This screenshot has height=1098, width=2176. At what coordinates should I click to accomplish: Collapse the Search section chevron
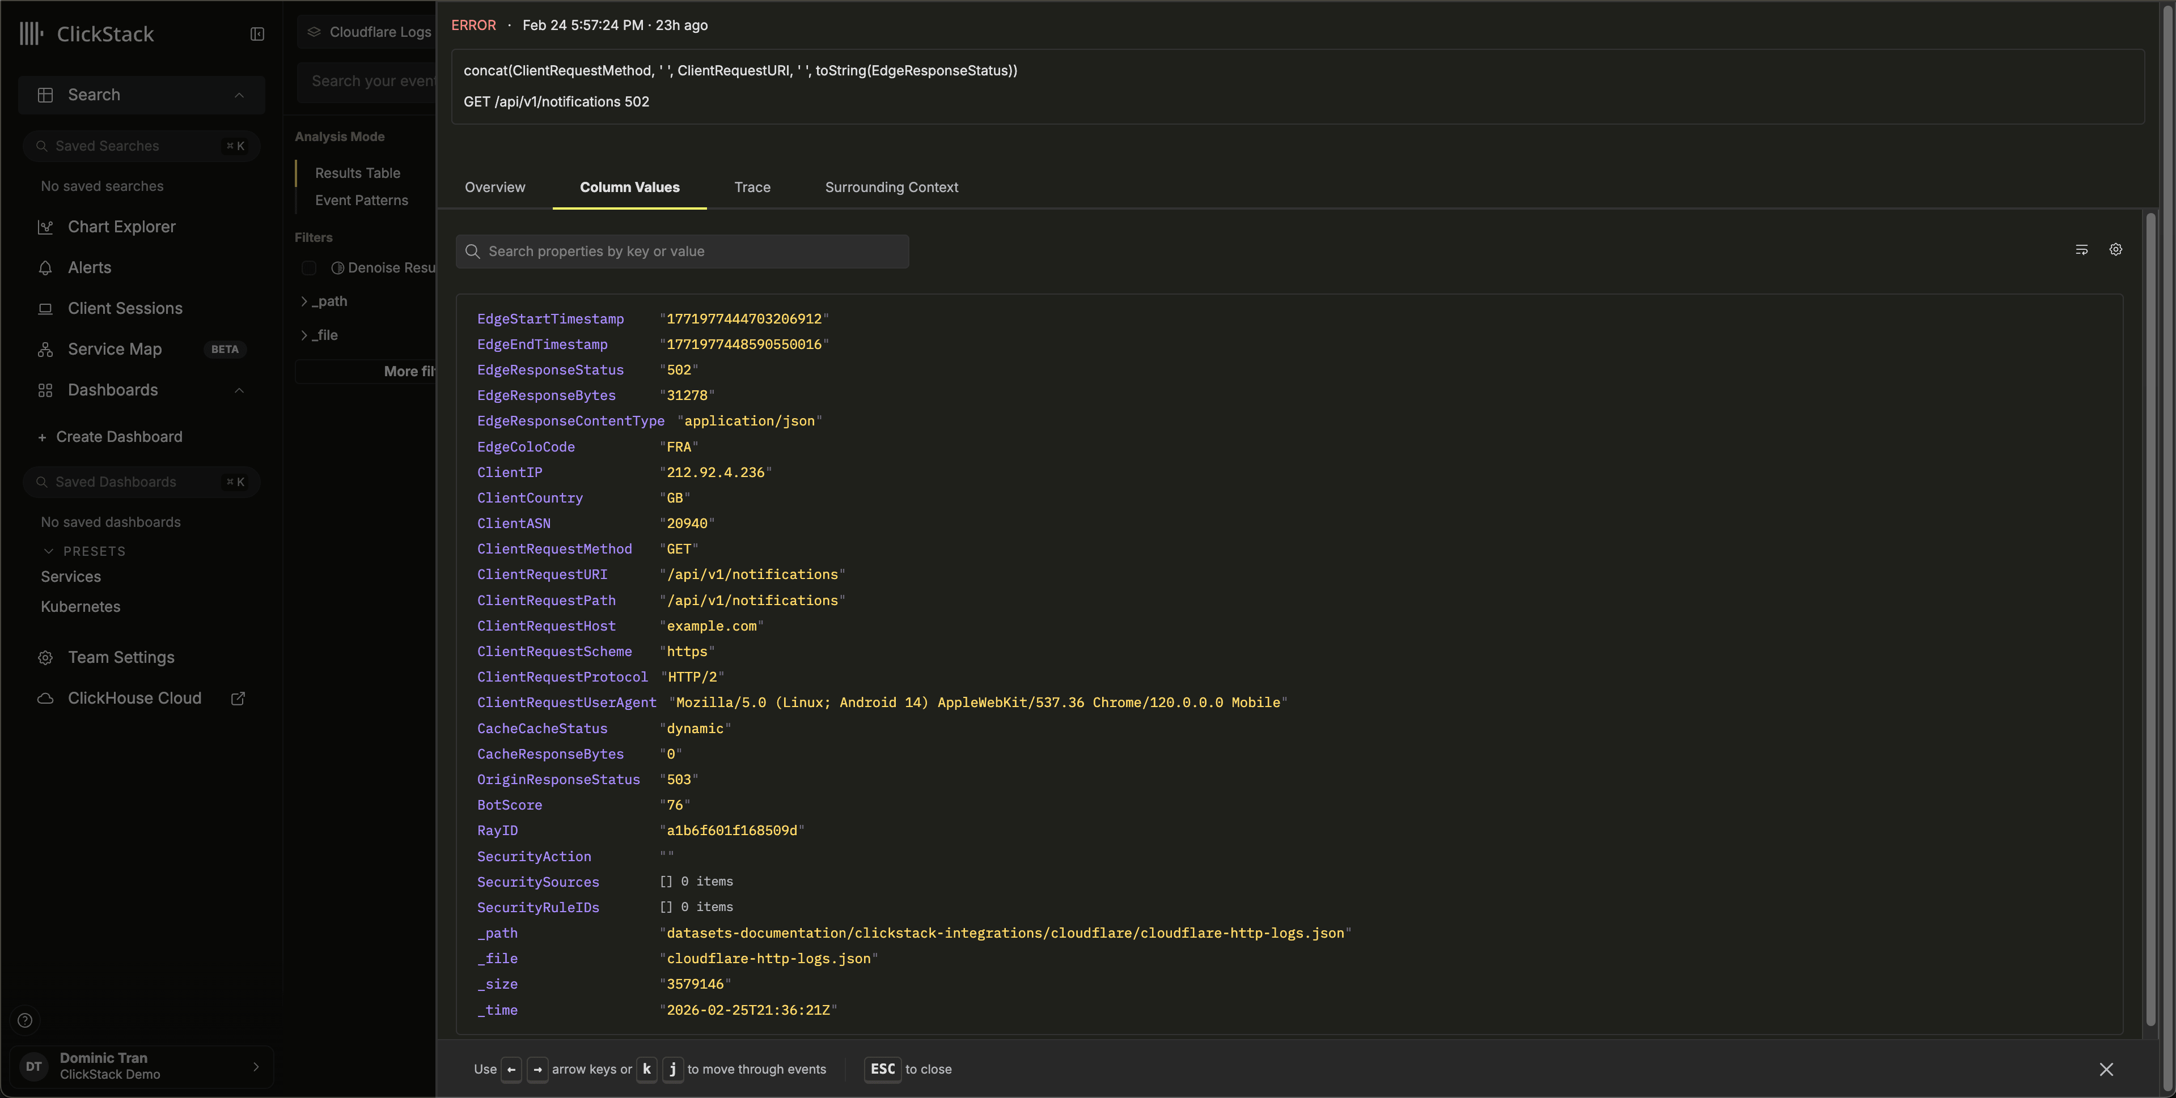tap(239, 95)
